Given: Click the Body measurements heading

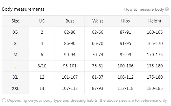Looking at the screenshot, I should 23,9.
